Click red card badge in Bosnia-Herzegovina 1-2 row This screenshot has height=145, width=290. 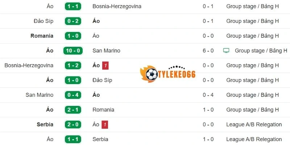(105, 66)
